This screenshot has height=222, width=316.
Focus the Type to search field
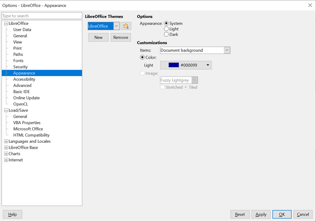[x=42, y=16]
